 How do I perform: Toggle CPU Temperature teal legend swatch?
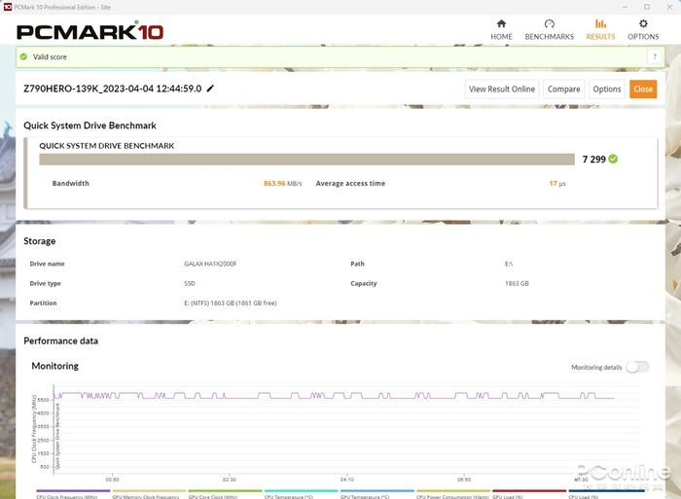pyautogui.click(x=301, y=491)
